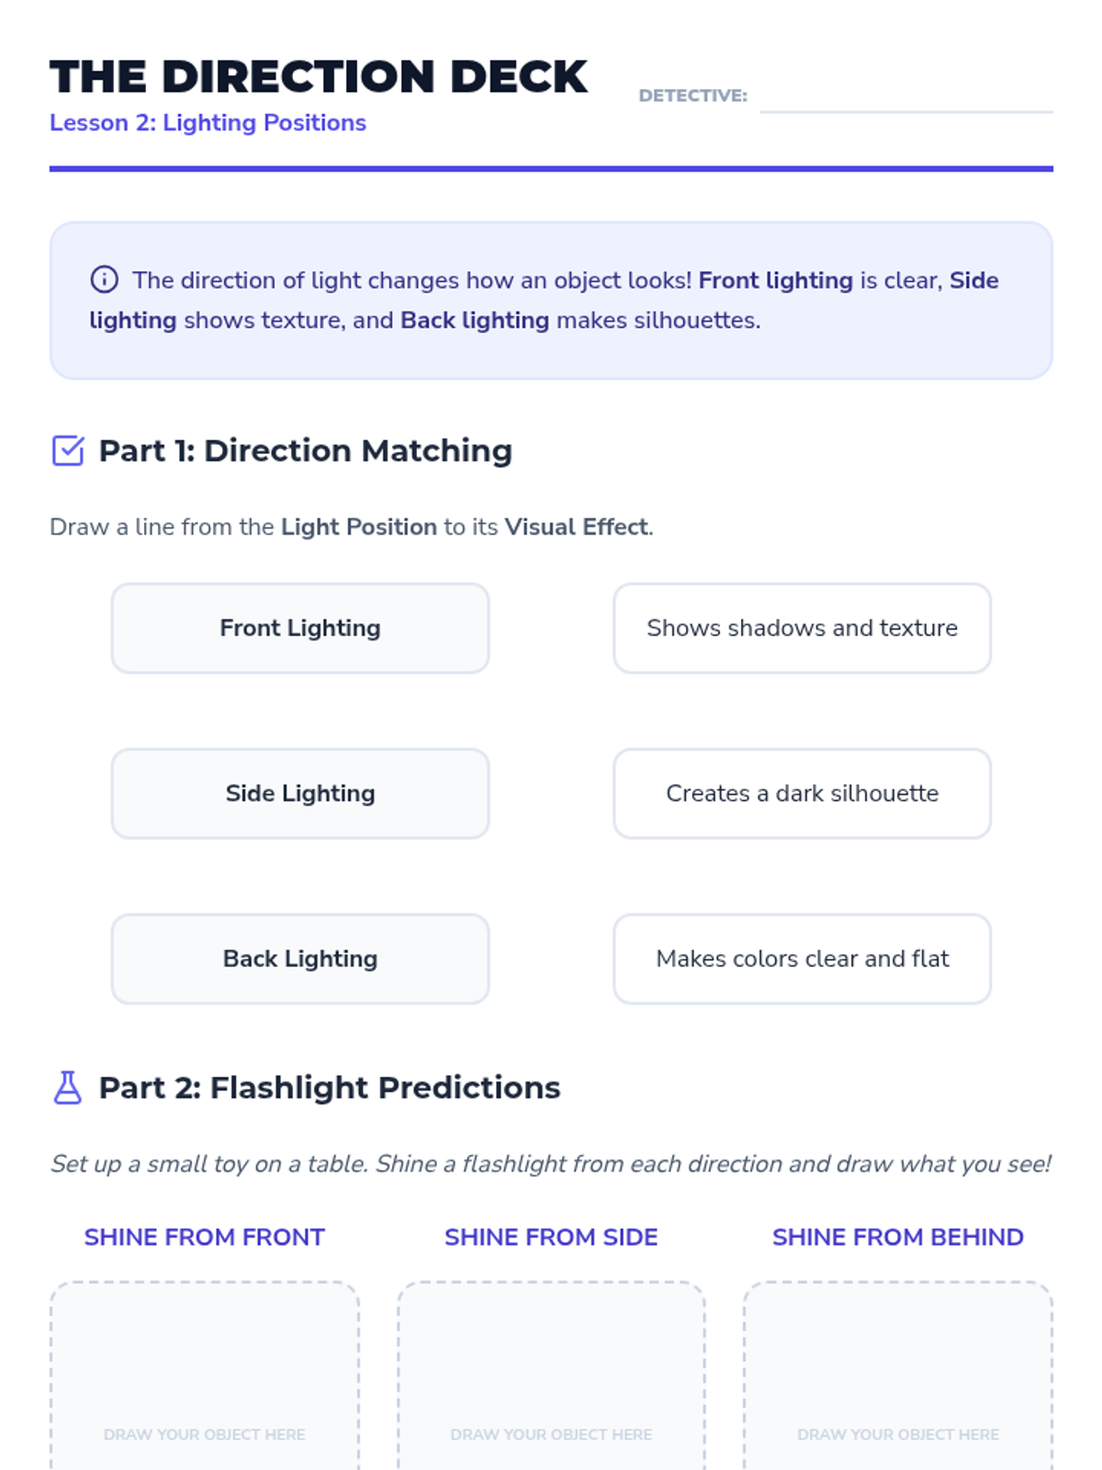Image resolution: width=1102 pixels, height=1470 pixels.
Task: Click the SHINE FROM SIDE label
Action: click(551, 1238)
